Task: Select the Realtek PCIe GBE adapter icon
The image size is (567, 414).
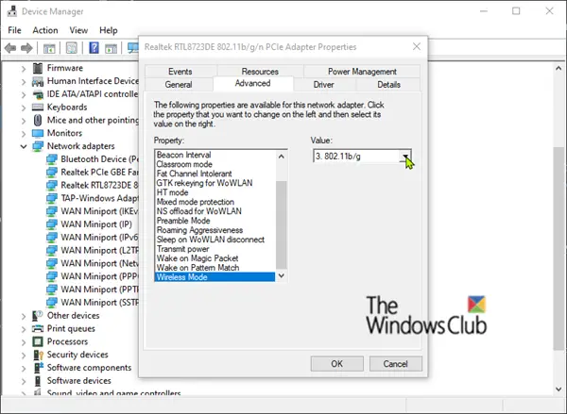Action: [52, 173]
